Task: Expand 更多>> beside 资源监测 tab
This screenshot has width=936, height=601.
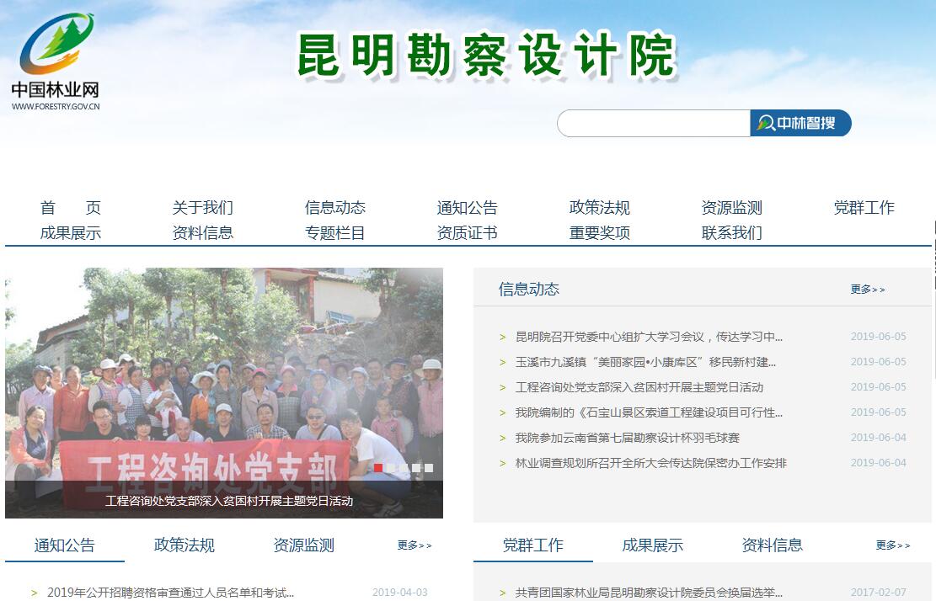Action: tap(415, 545)
